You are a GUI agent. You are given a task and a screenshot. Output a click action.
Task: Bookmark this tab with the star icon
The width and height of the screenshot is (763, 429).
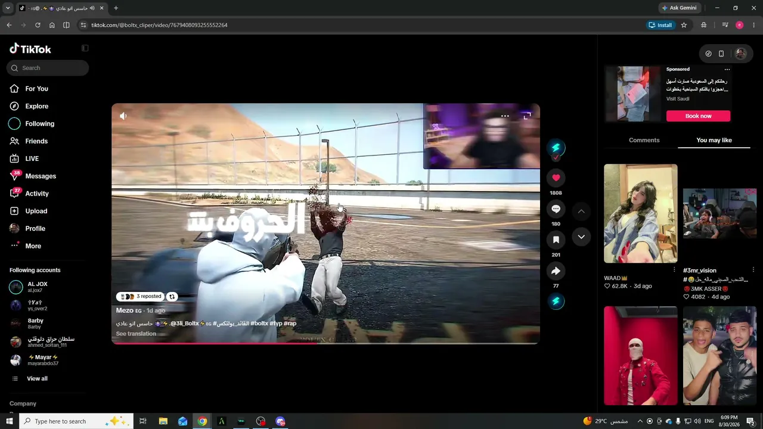click(x=684, y=25)
